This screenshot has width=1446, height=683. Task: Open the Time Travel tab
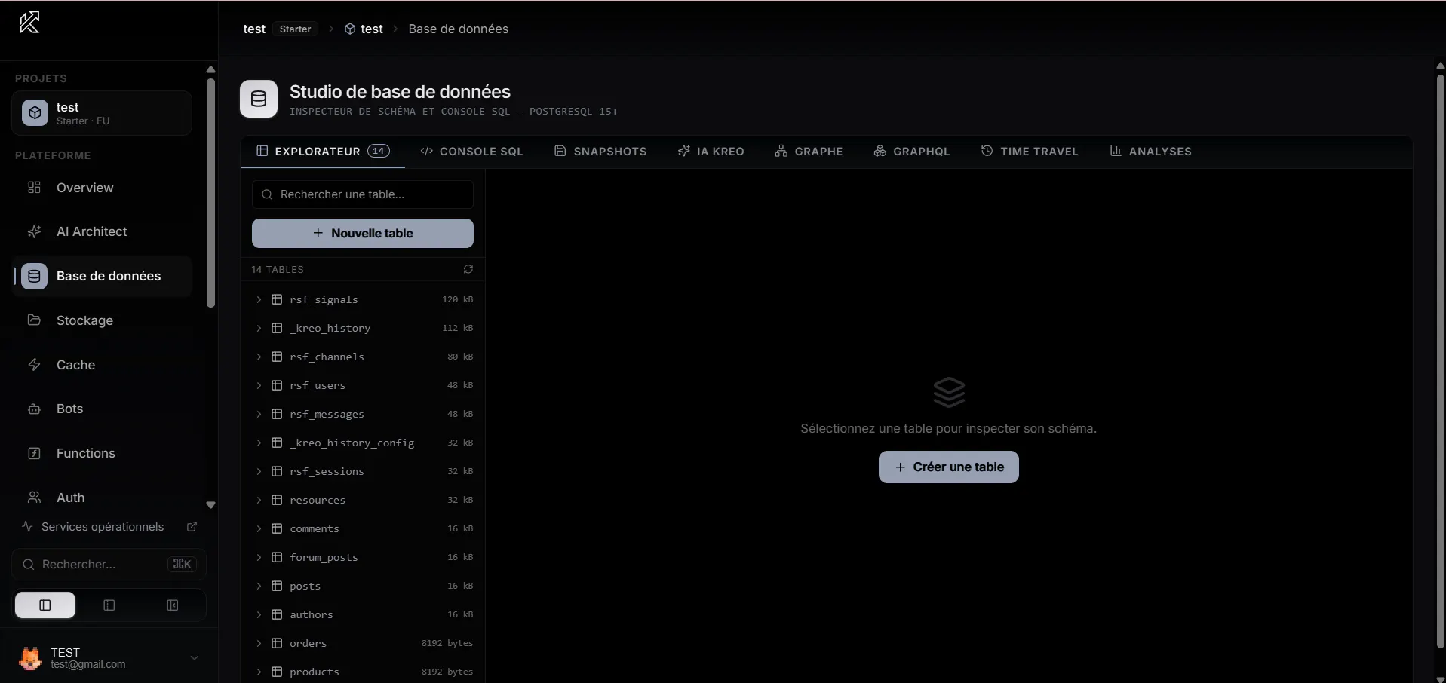tap(1030, 152)
